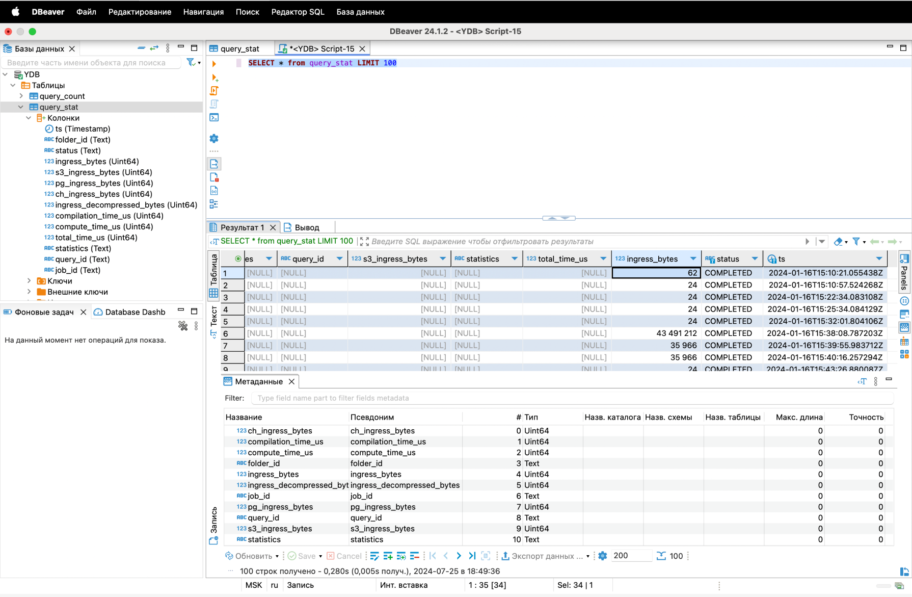
Task: Click the filter icon in database navigator
Action: click(191, 62)
